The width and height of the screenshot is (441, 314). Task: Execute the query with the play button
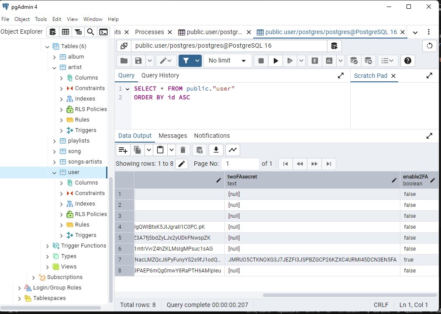tap(276, 60)
